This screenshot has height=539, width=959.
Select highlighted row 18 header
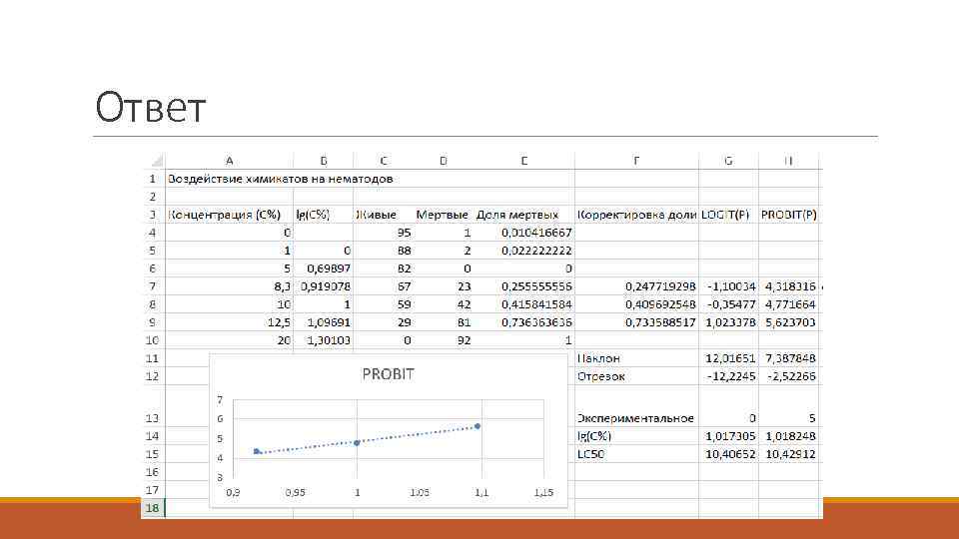click(153, 508)
